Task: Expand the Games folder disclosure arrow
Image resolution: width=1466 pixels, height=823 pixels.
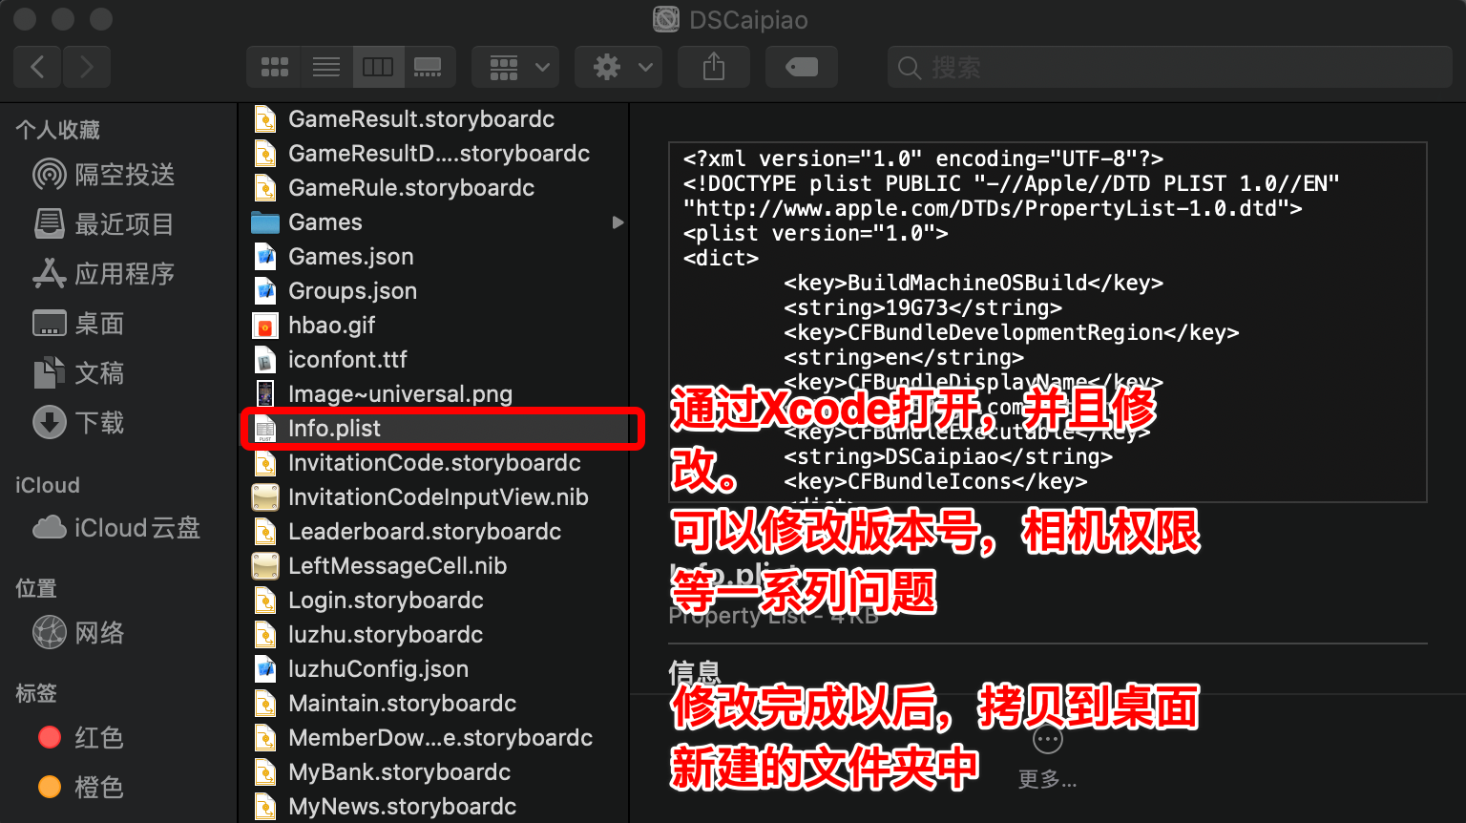Action: coord(618,222)
